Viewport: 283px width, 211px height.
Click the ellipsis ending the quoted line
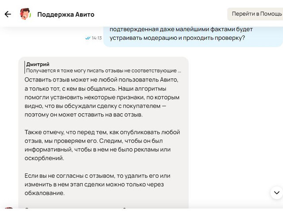click(x=179, y=70)
